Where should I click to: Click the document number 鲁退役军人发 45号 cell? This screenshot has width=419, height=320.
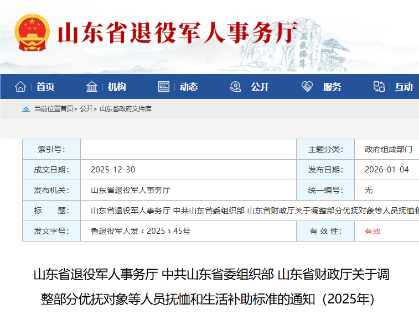[141, 231]
